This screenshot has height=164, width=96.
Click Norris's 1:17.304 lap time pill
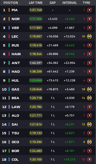pos(36,19)
